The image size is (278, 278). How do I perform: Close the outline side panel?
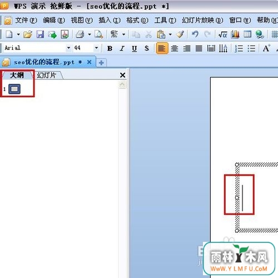point(122,75)
